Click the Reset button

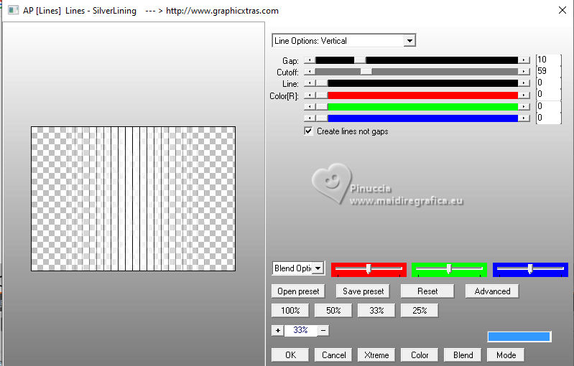(427, 291)
